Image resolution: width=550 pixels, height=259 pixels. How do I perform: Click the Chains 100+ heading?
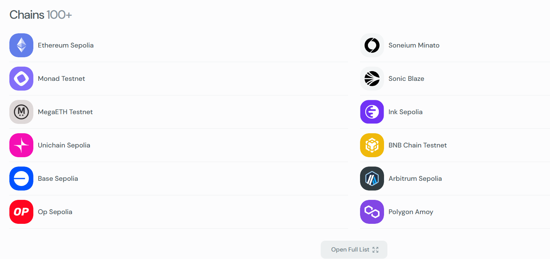click(x=40, y=15)
